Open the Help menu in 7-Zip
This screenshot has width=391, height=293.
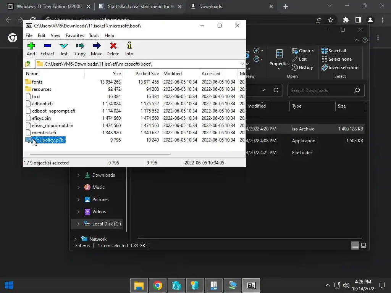pos(109,35)
